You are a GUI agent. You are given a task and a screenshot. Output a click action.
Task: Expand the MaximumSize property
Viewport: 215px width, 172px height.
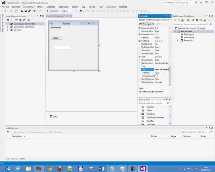click(x=139, y=28)
